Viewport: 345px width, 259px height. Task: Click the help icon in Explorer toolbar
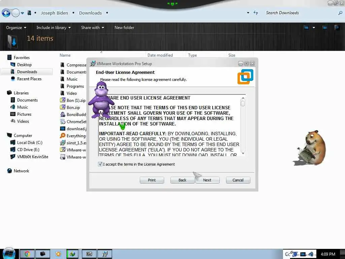[x=337, y=28]
